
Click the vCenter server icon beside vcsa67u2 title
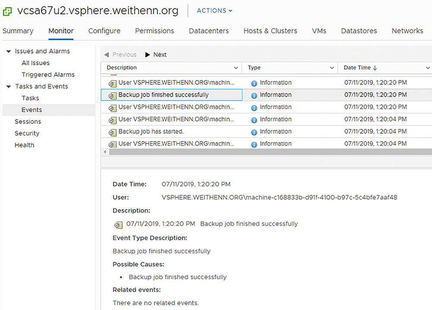click(x=7, y=12)
